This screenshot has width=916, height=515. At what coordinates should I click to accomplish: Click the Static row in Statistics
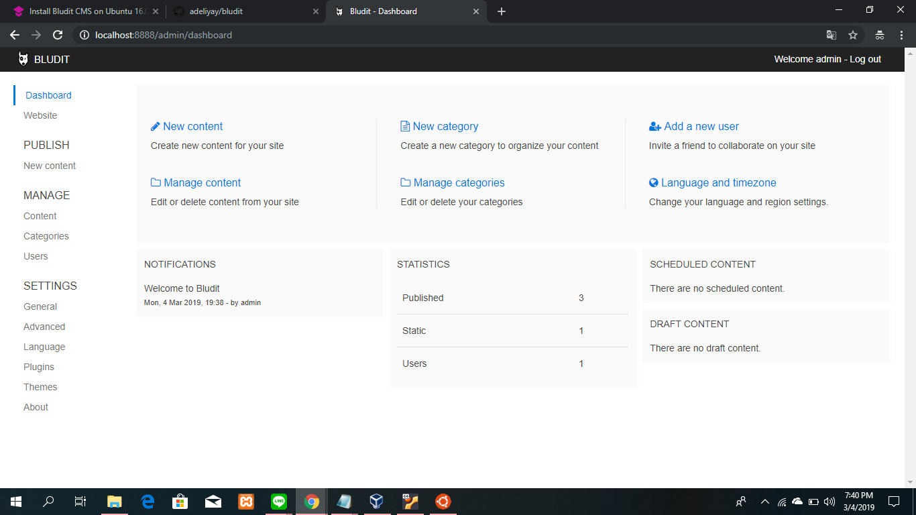pos(512,331)
